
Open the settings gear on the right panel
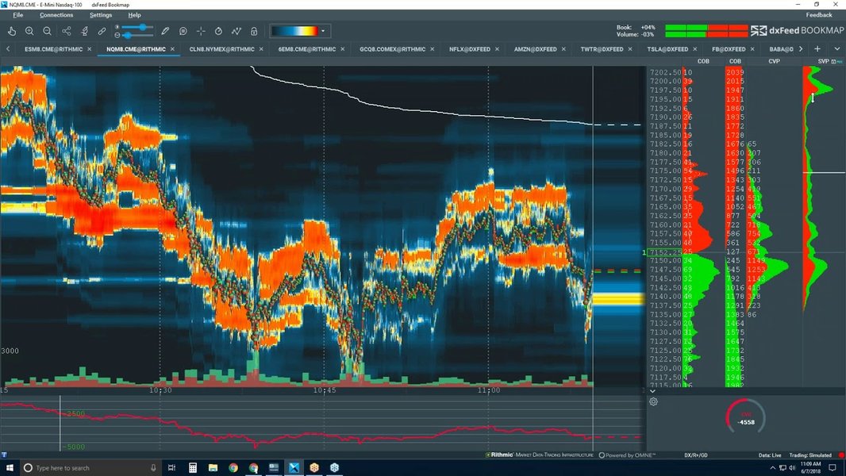click(x=653, y=402)
